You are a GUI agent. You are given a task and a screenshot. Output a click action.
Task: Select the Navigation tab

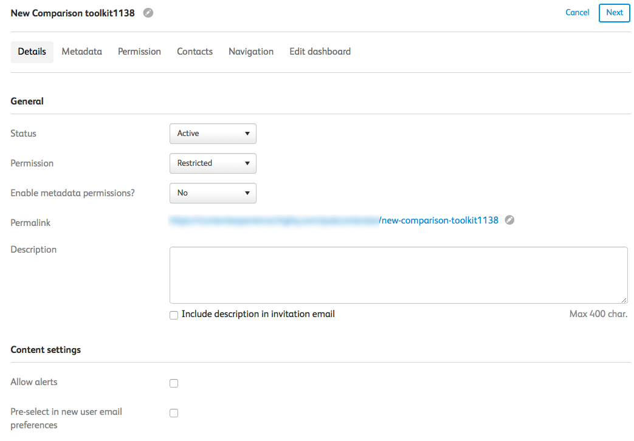click(x=251, y=52)
